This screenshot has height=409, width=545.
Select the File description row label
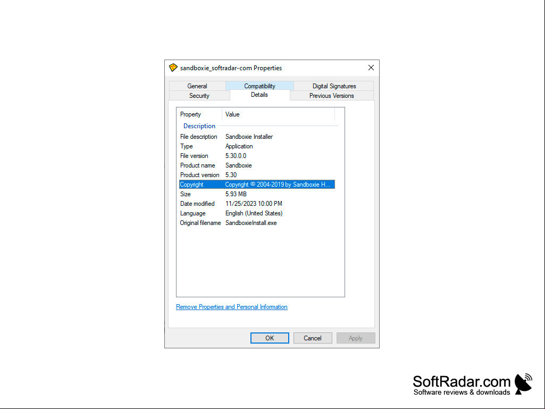[198, 137]
